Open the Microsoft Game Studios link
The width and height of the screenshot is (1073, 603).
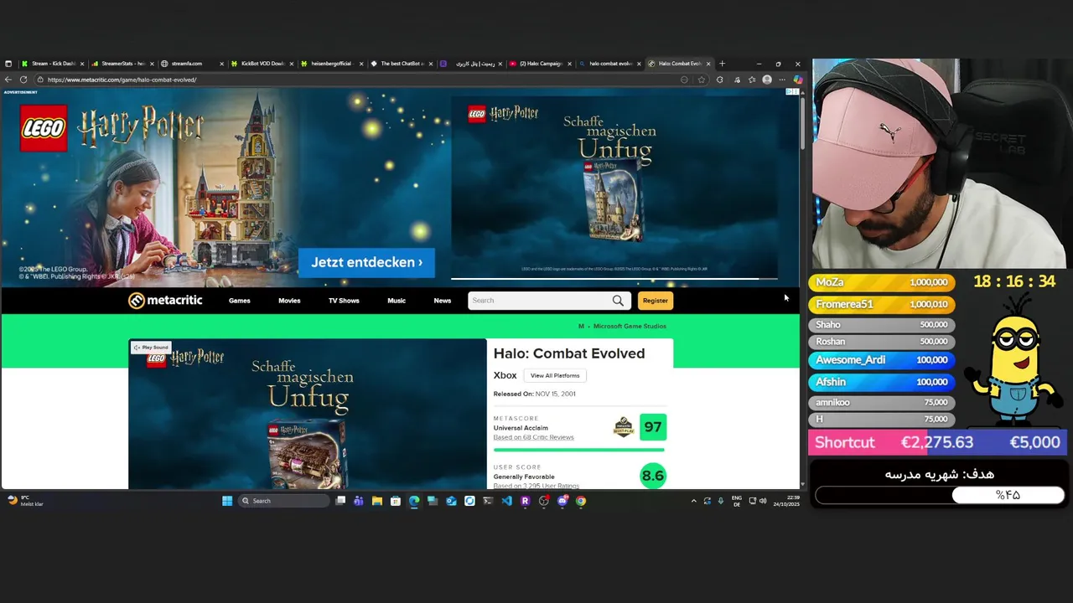click(x=630, y=326)
